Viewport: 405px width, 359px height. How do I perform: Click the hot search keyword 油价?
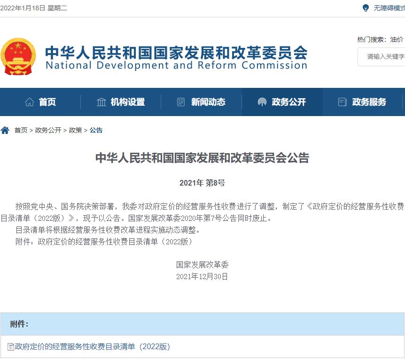[397, 39]
